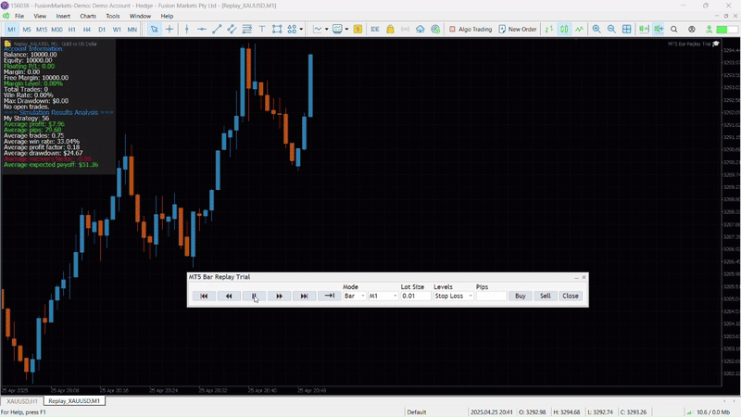Viewport: 741px width, 417px height.
Task: Select the text label tool
Action: tap(262, 30)
